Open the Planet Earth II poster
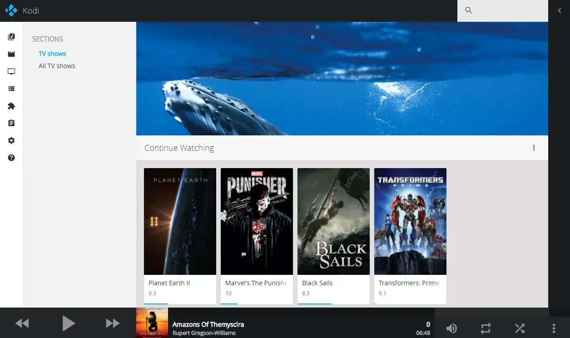The image size is (570, 338). [180, 221]
